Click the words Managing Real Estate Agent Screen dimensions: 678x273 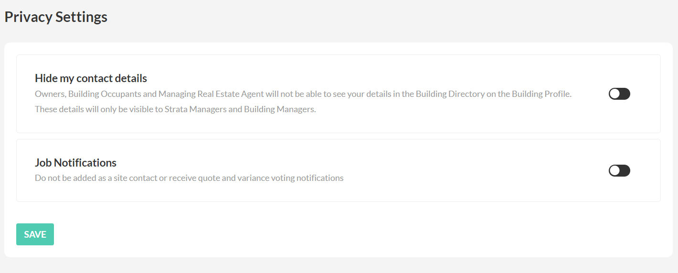[212, 94]
